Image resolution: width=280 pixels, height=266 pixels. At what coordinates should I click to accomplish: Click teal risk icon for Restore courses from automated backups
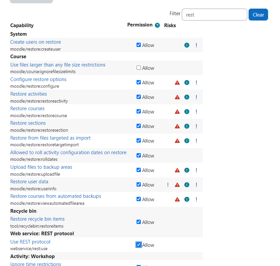pos(187,199)
